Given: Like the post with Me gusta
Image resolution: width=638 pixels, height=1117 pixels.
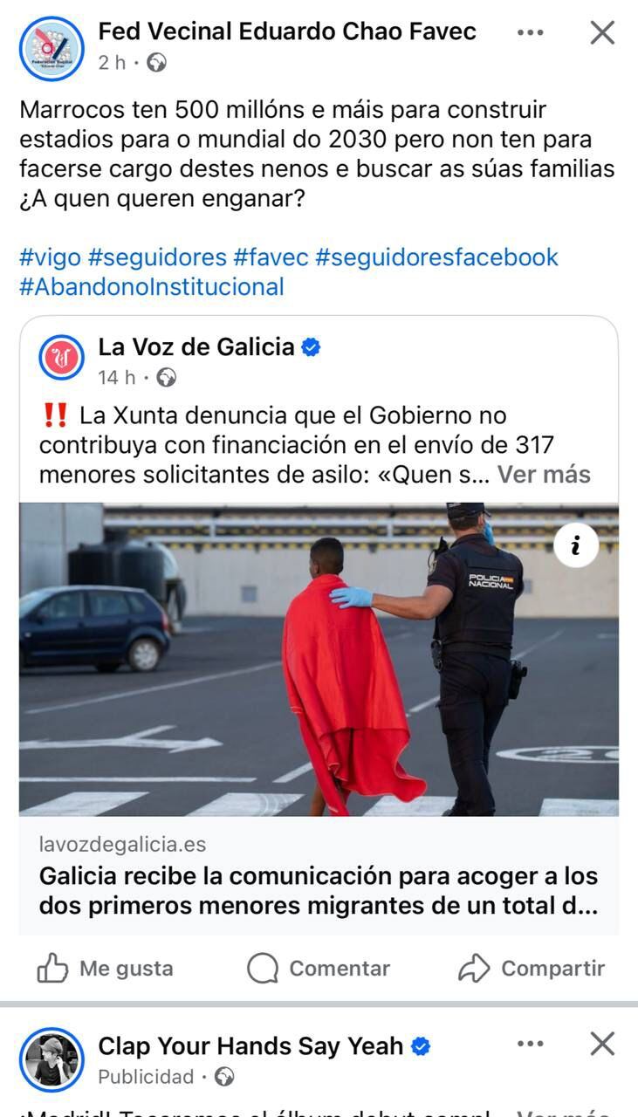Looking at the screenshot, I should 106,968.
